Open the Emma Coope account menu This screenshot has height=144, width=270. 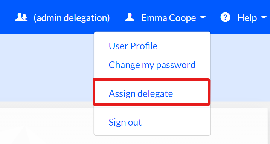coord(169,18)
